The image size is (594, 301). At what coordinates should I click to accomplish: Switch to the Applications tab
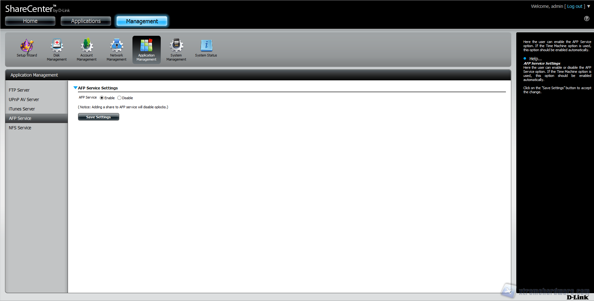(x=86, y=21)
